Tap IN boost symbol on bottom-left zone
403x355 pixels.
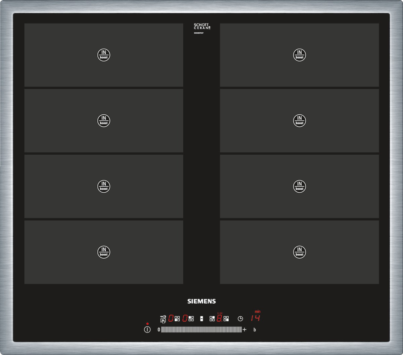pyautogui.click(x=104, y=252)
